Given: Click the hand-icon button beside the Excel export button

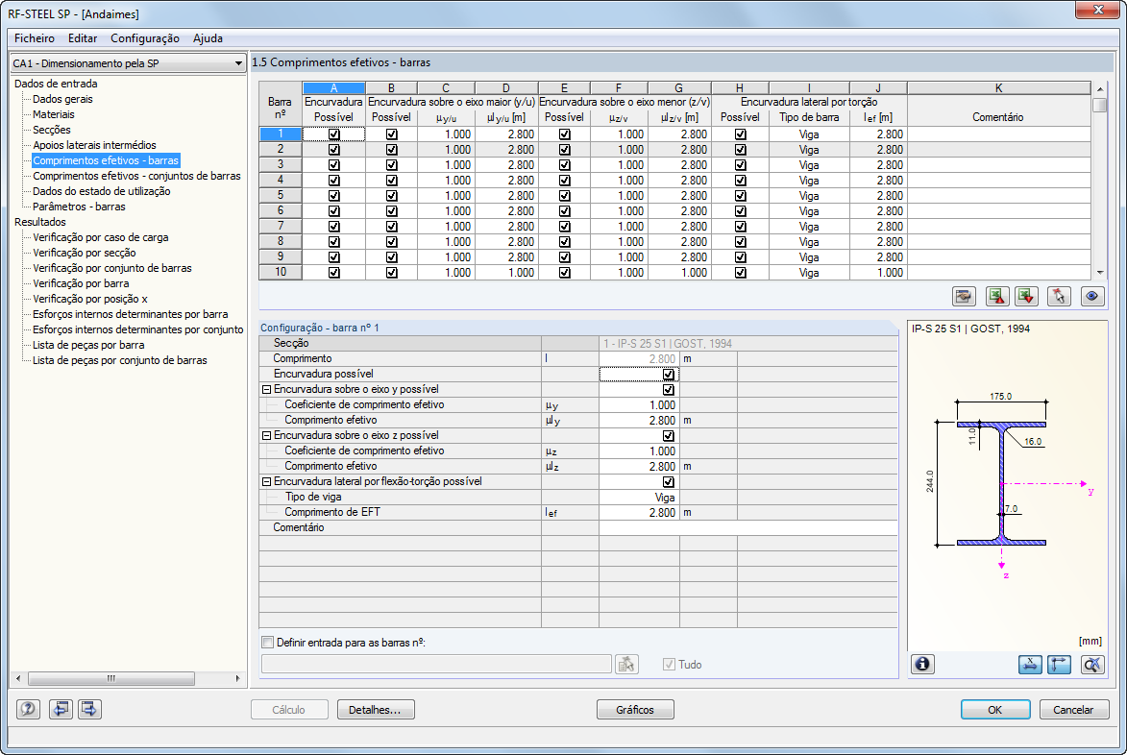Looking at the screenshot, I should (x=964, y=296).
